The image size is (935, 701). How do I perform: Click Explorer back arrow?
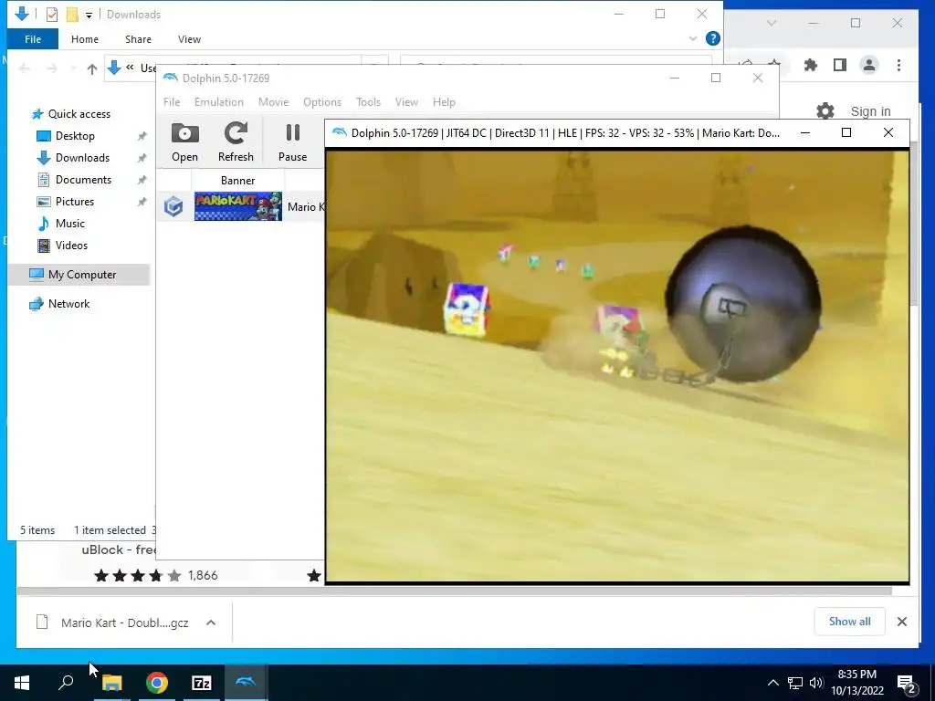tap(25, 69)
